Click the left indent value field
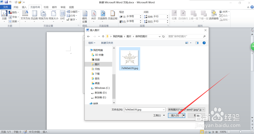This screenshot has height=134, width=254. point(133,16)
